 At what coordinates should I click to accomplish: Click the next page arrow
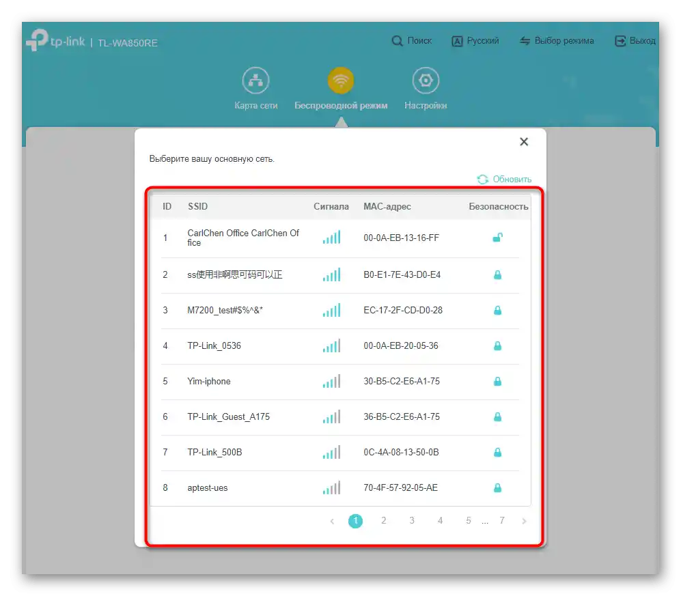pyautogui.click(x=524, y=521)
